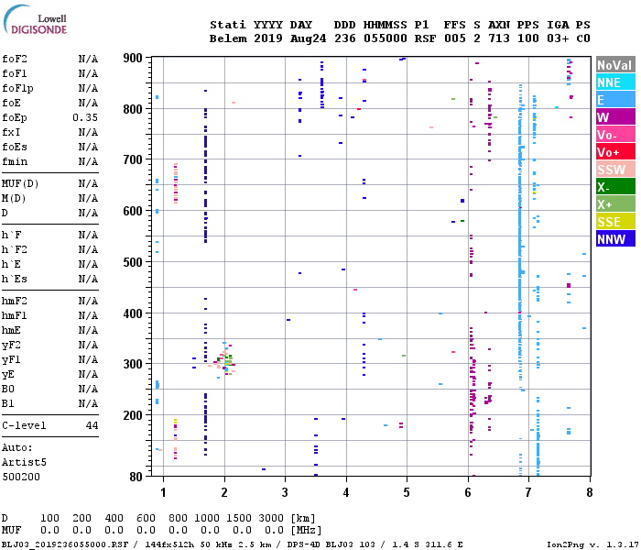641x550 pixels.
Task: Select the SSE legend swatch
Action: 615,222
